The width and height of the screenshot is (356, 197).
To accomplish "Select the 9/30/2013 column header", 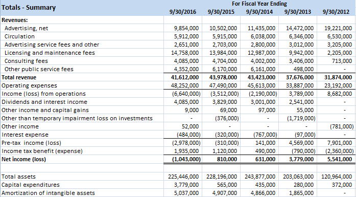I will (298, 12).
